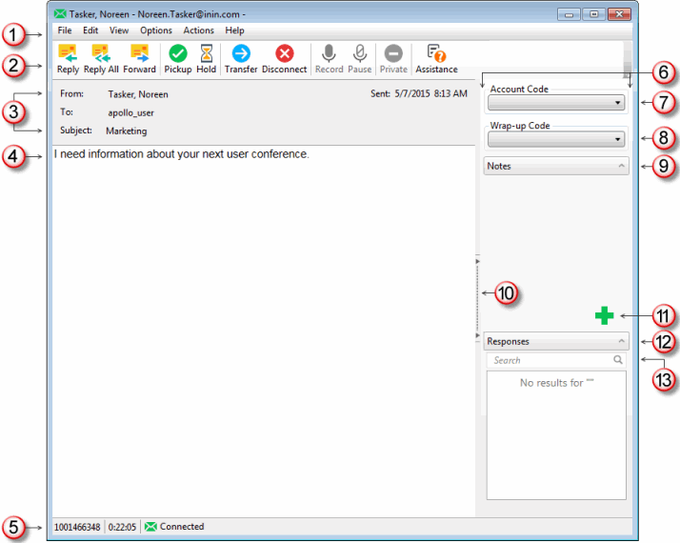Click the vertical splitter bar handle
Viewport: 680px width, 543px height.
pyautogui.click(x=477, y=297)
